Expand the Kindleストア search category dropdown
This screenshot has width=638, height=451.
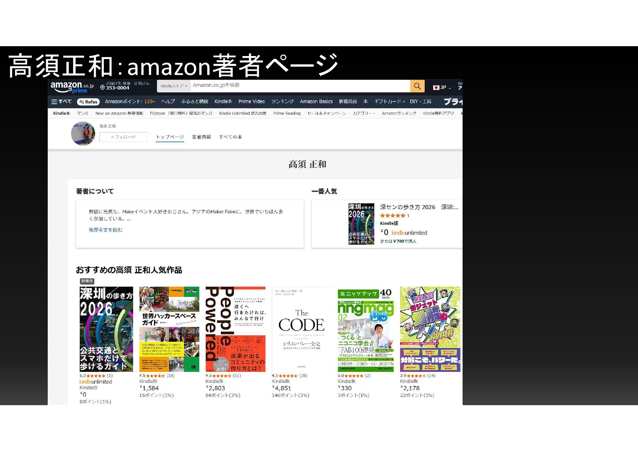point(174,86)
